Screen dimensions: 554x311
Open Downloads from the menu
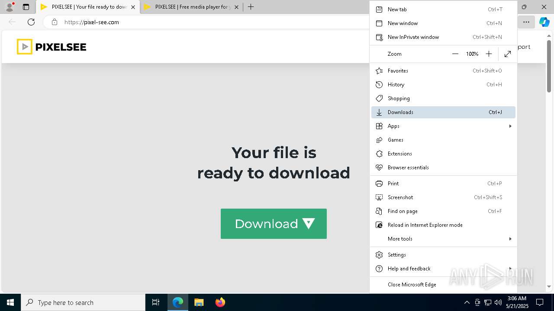(443, 112)
